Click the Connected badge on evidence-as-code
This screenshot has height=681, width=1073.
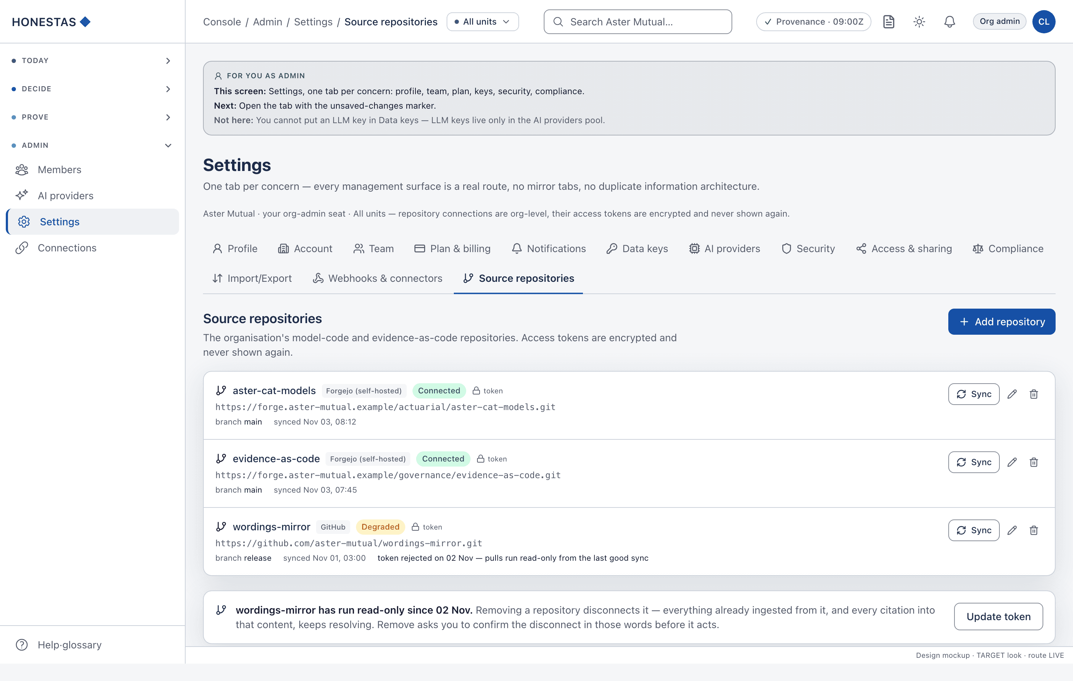[x=443, y=459]
